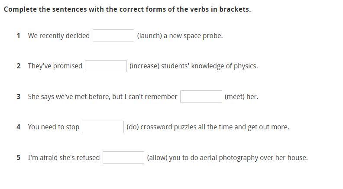343x189 pixels.
Task: Click the text "You need to stop"
Action: click(54, 127)
